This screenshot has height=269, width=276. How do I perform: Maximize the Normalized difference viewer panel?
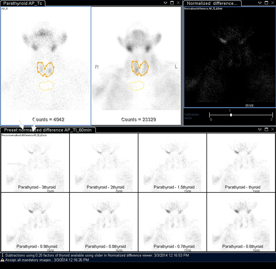[266, 3]
